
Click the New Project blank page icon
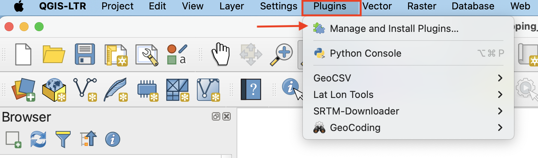tap(23, 54)
